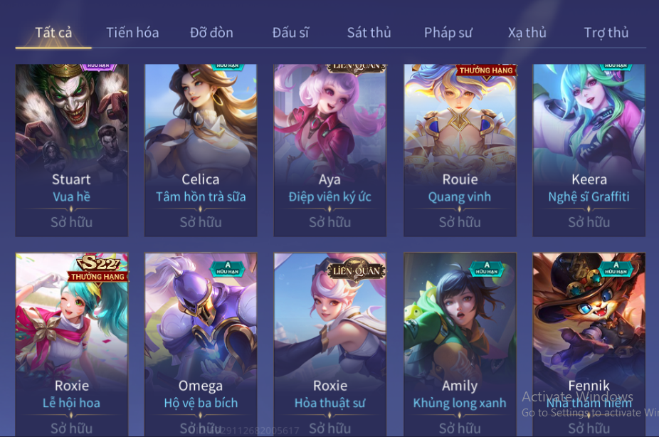Select the Tất cả tab
Viewport: 659px width, 437px height.
53,33
